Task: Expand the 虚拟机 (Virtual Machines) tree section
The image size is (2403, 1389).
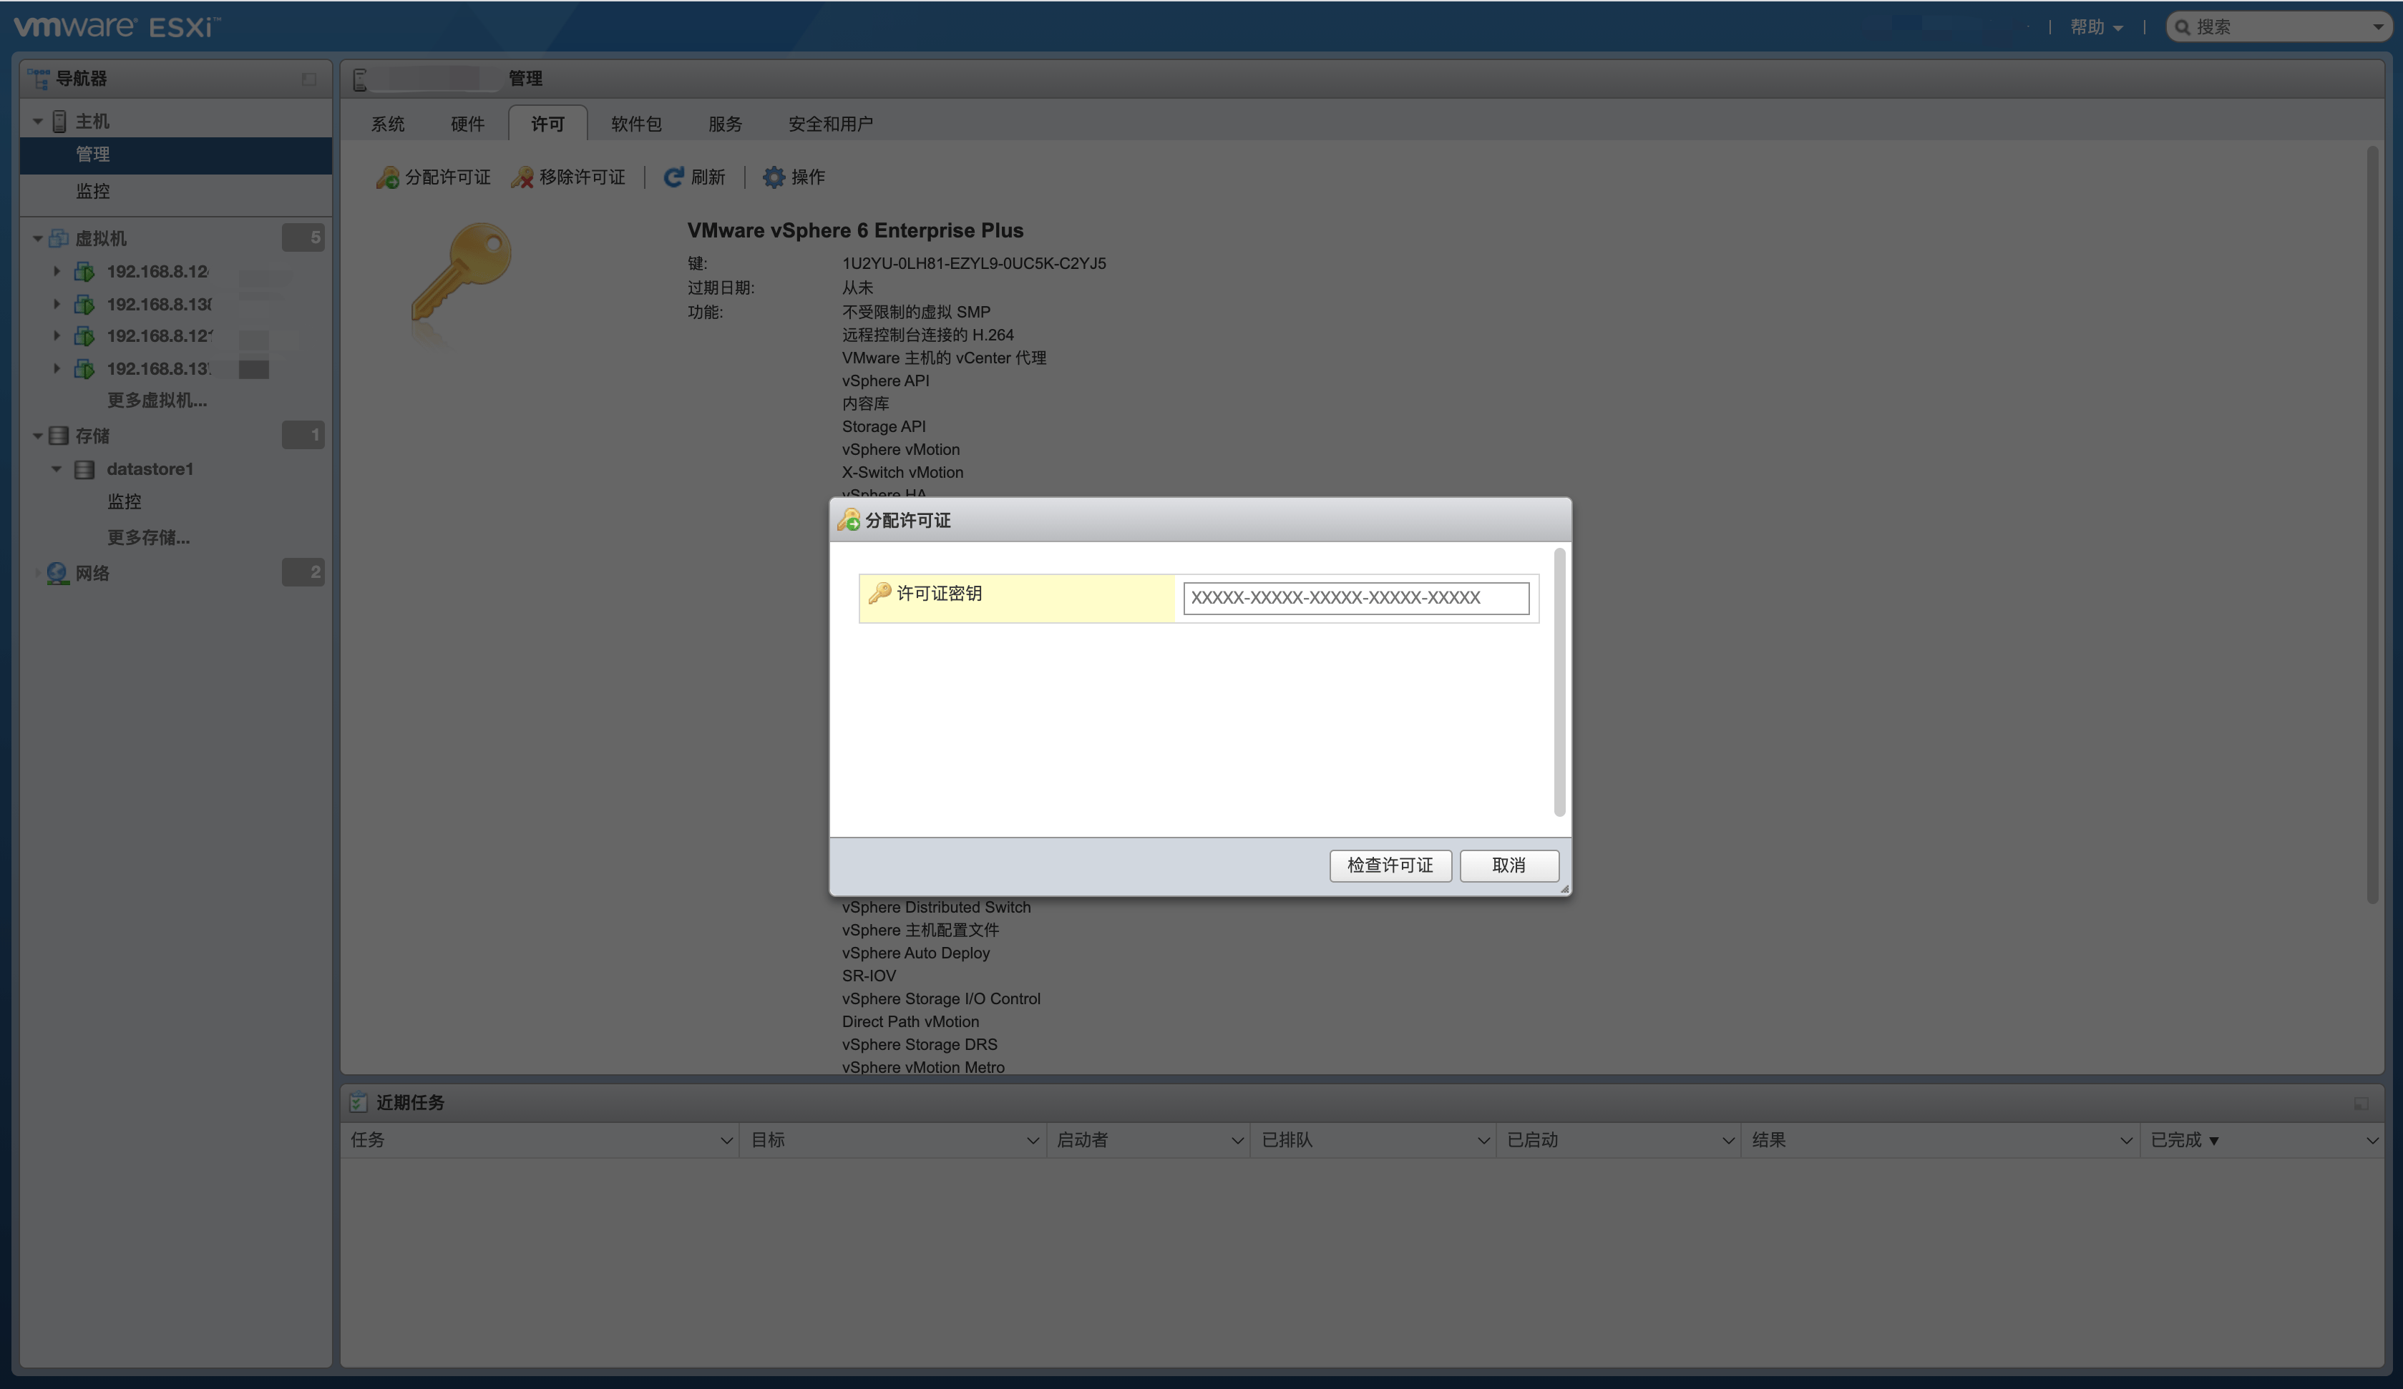Action: pos(36,238)
